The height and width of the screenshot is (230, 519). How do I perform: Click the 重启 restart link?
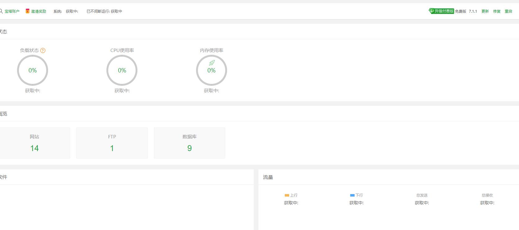tap(508, 11)
